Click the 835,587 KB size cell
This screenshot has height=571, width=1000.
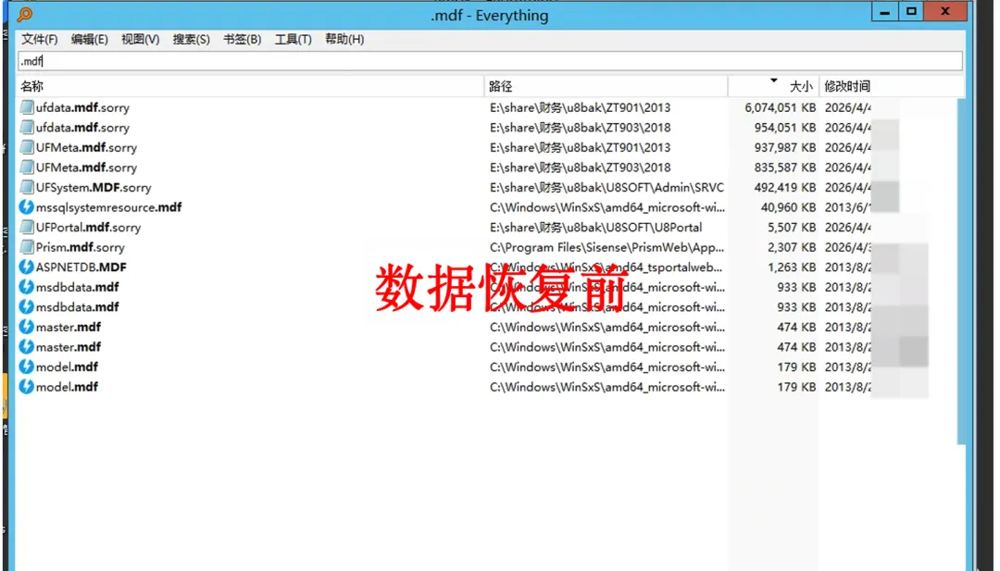point(784,167)
